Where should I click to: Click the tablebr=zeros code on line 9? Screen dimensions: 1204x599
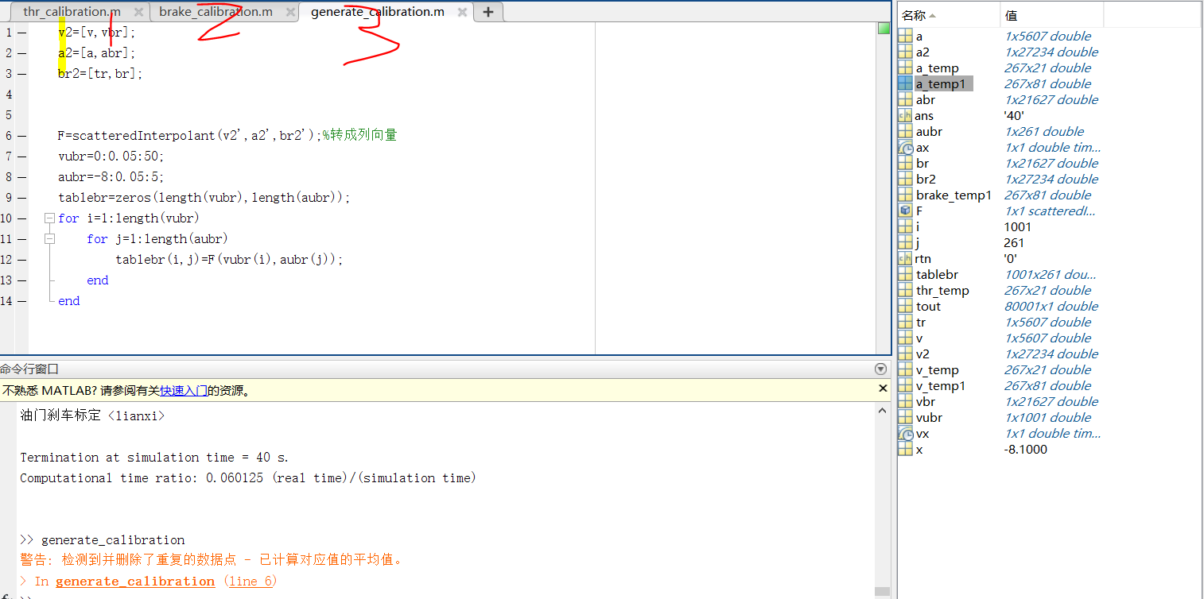[204, 197]
